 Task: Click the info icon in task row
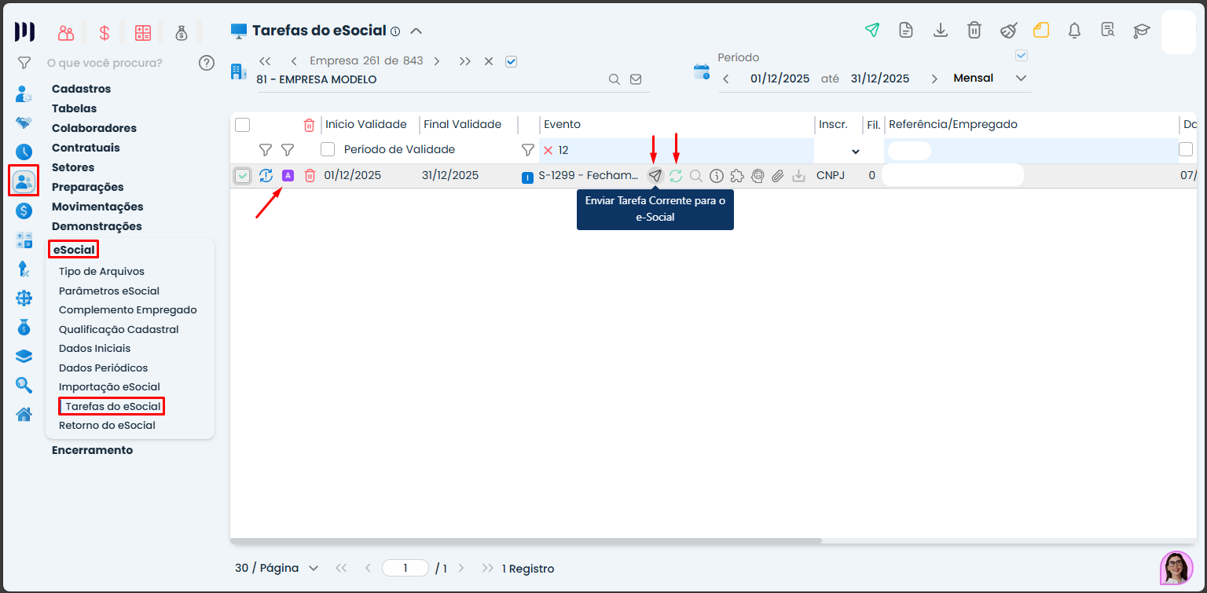pos(716,176)
